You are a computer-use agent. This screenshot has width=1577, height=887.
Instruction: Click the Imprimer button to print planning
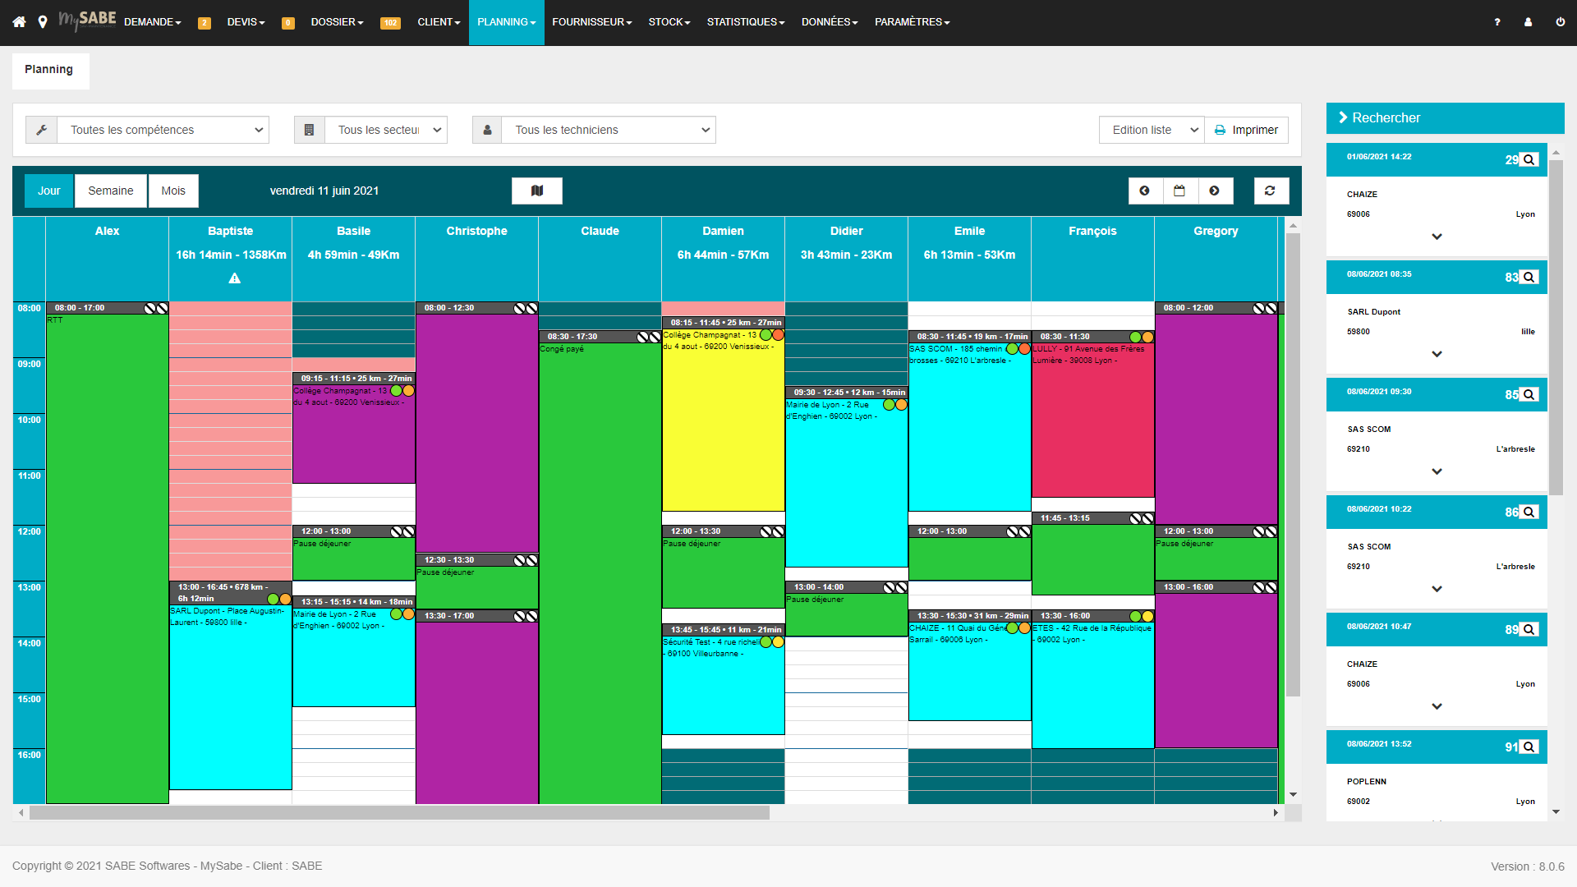(1244, 129)
